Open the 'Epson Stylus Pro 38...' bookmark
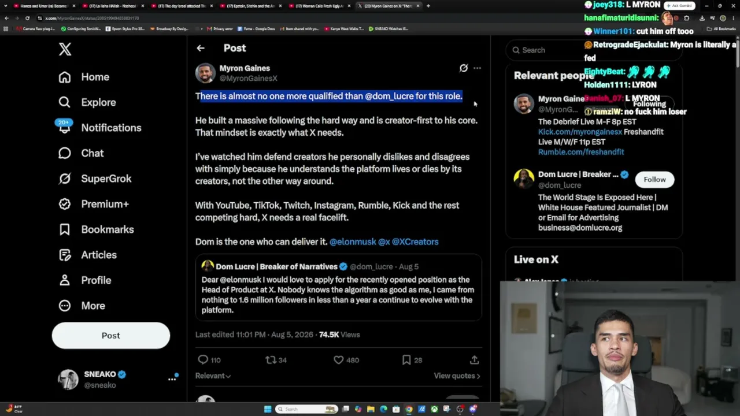 (x=125, y=28)
